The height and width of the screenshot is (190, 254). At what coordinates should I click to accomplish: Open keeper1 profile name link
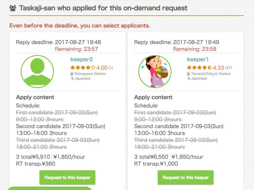(198, 59)
